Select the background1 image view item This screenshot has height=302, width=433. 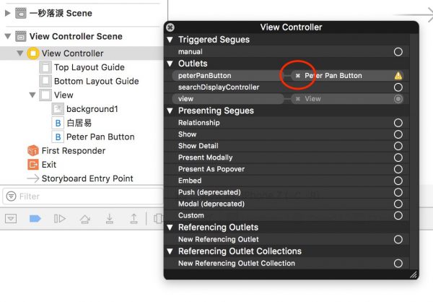tap(92, 109)
